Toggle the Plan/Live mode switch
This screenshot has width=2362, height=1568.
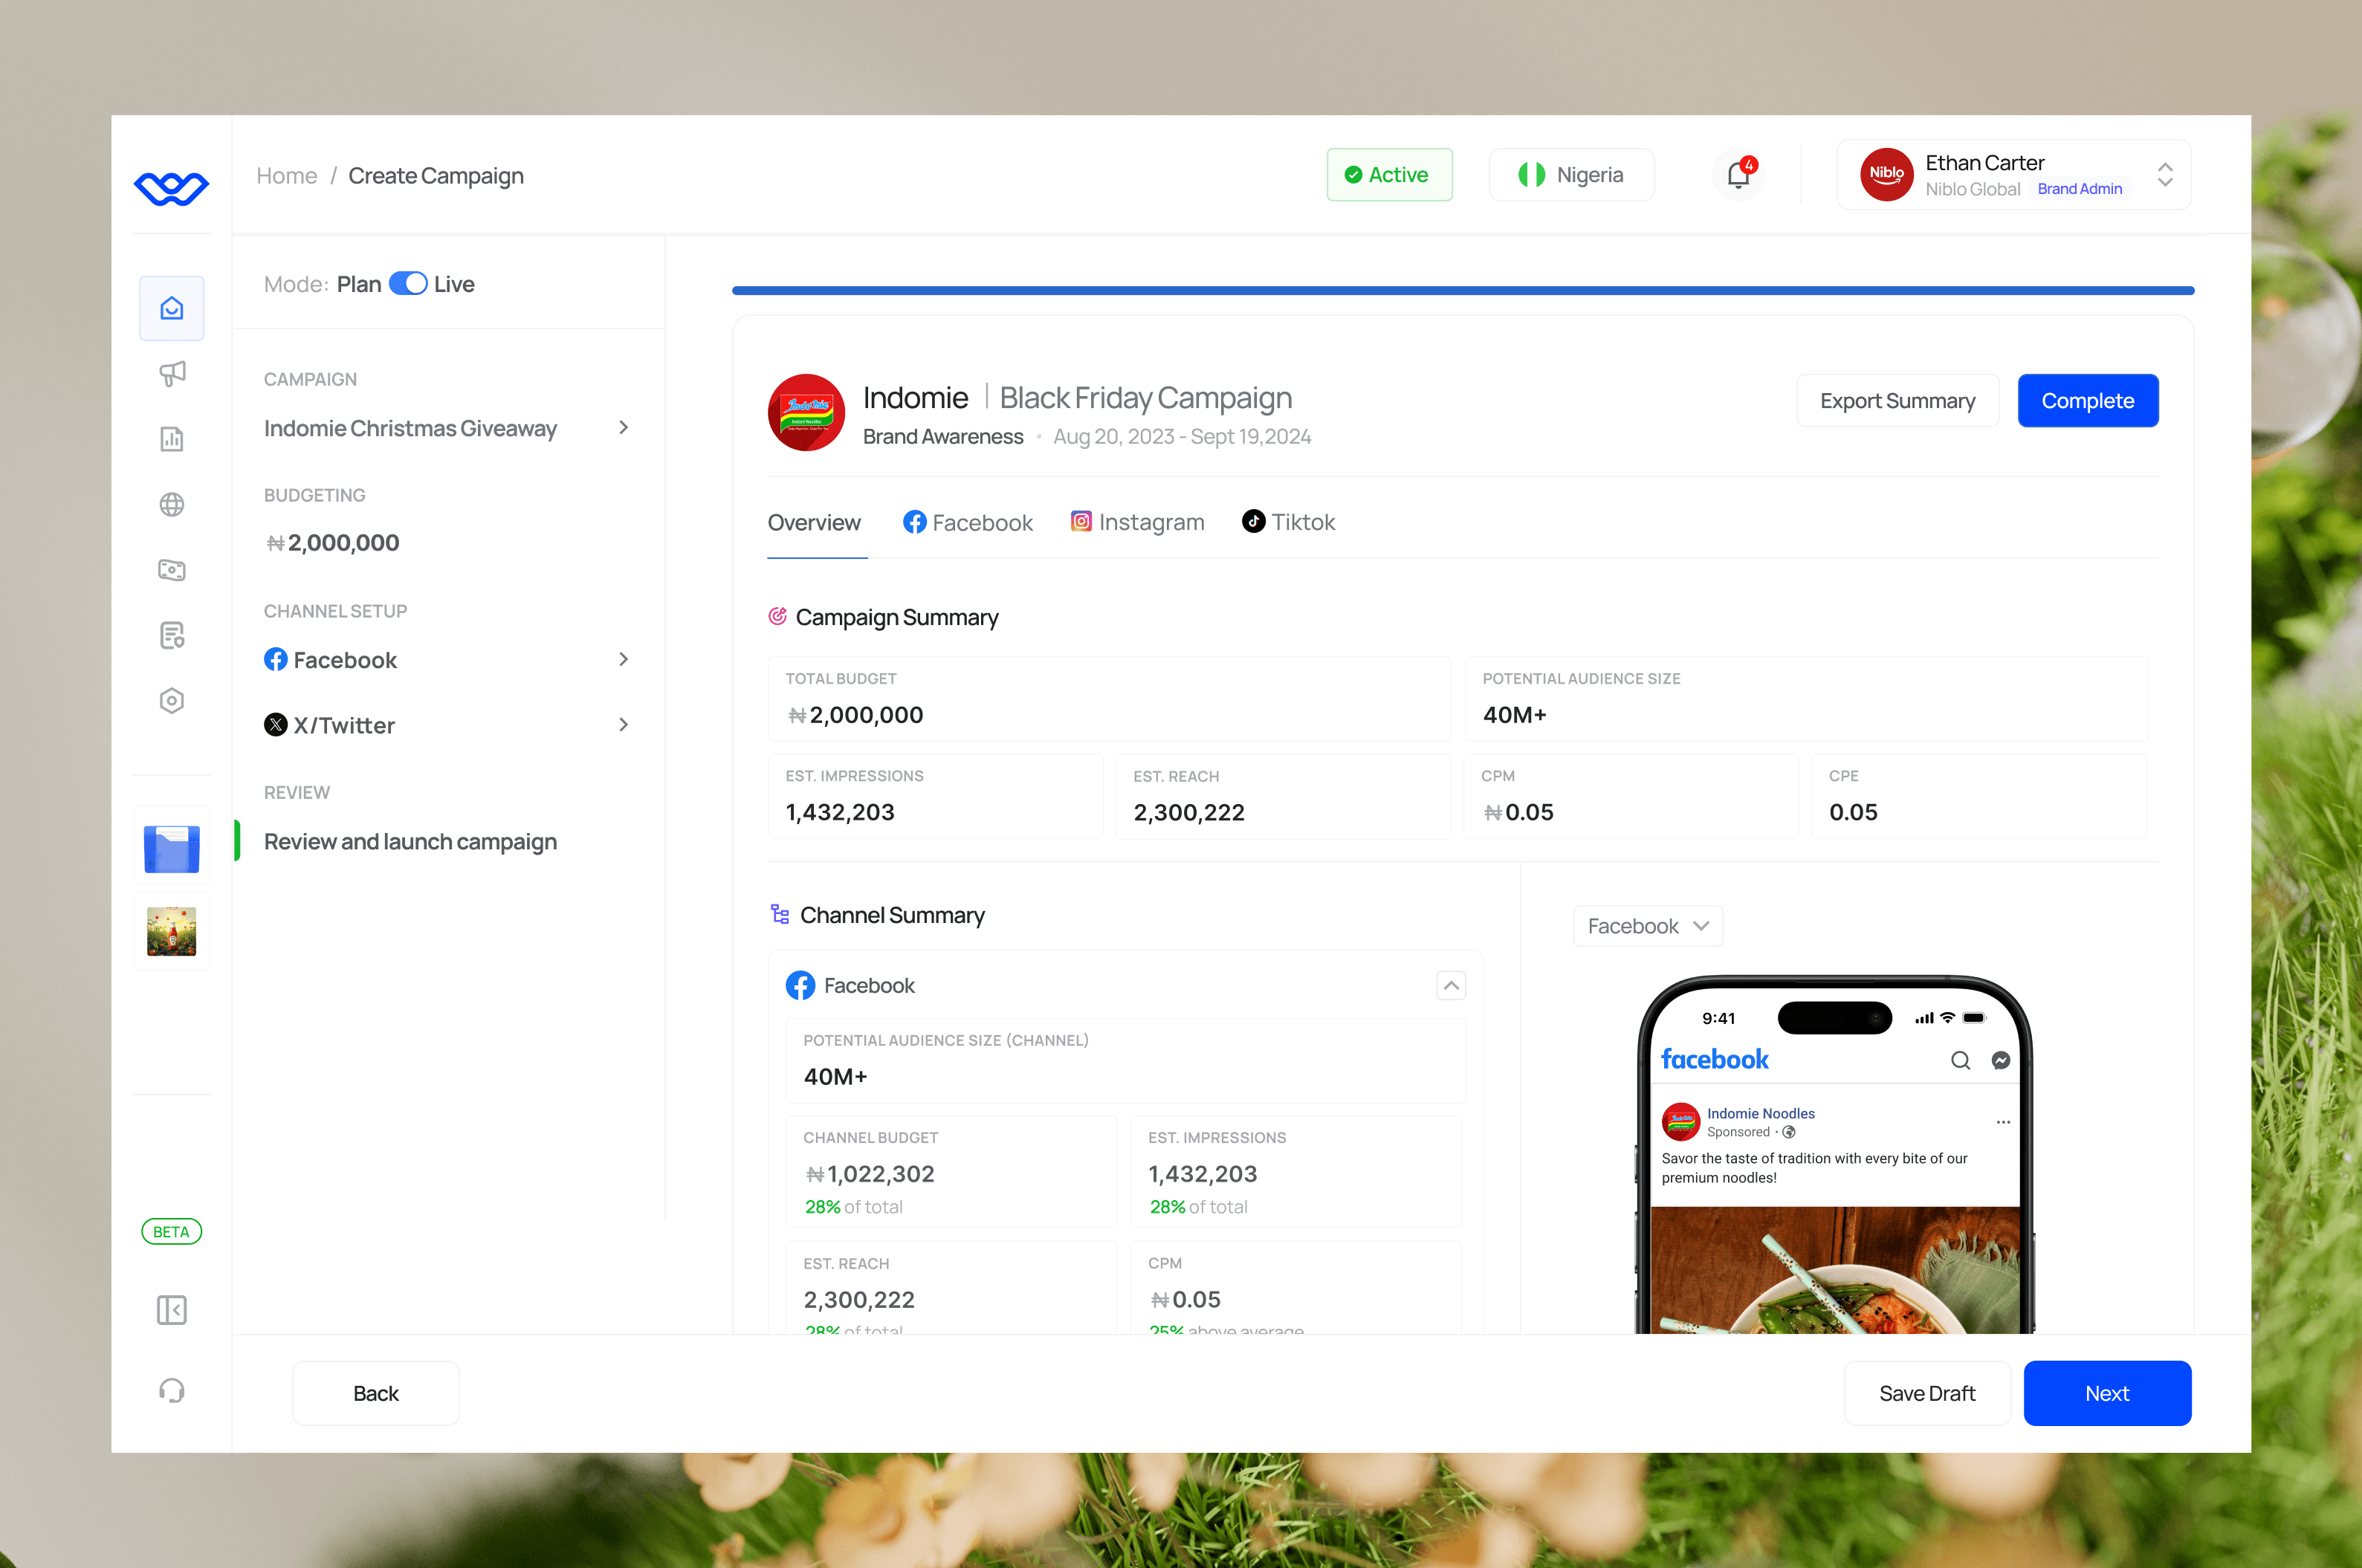pyautogui.click(x=408, y=284)
